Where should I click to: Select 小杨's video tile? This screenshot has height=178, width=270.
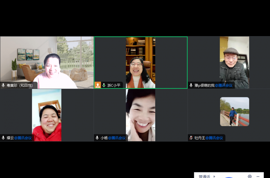pos(140,114)
